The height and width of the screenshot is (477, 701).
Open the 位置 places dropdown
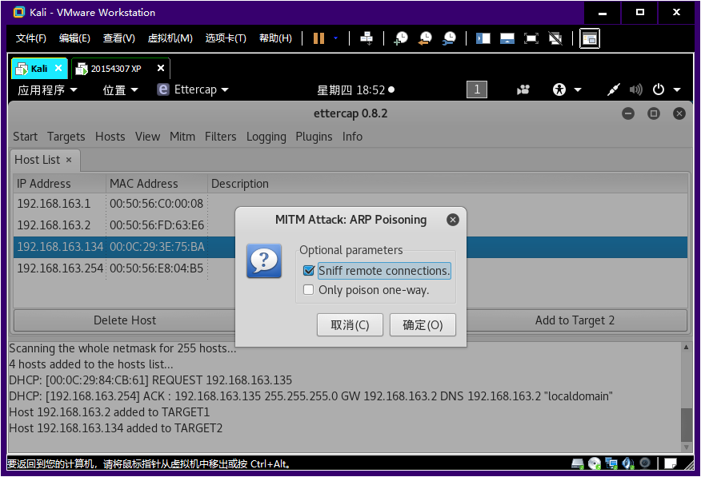click(x=120, y=89)
